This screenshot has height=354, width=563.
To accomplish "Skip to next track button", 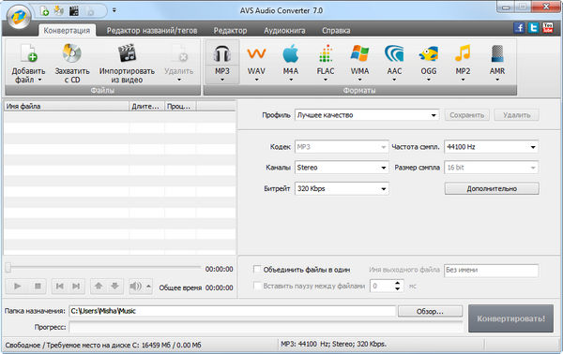I will coord(76,286).
